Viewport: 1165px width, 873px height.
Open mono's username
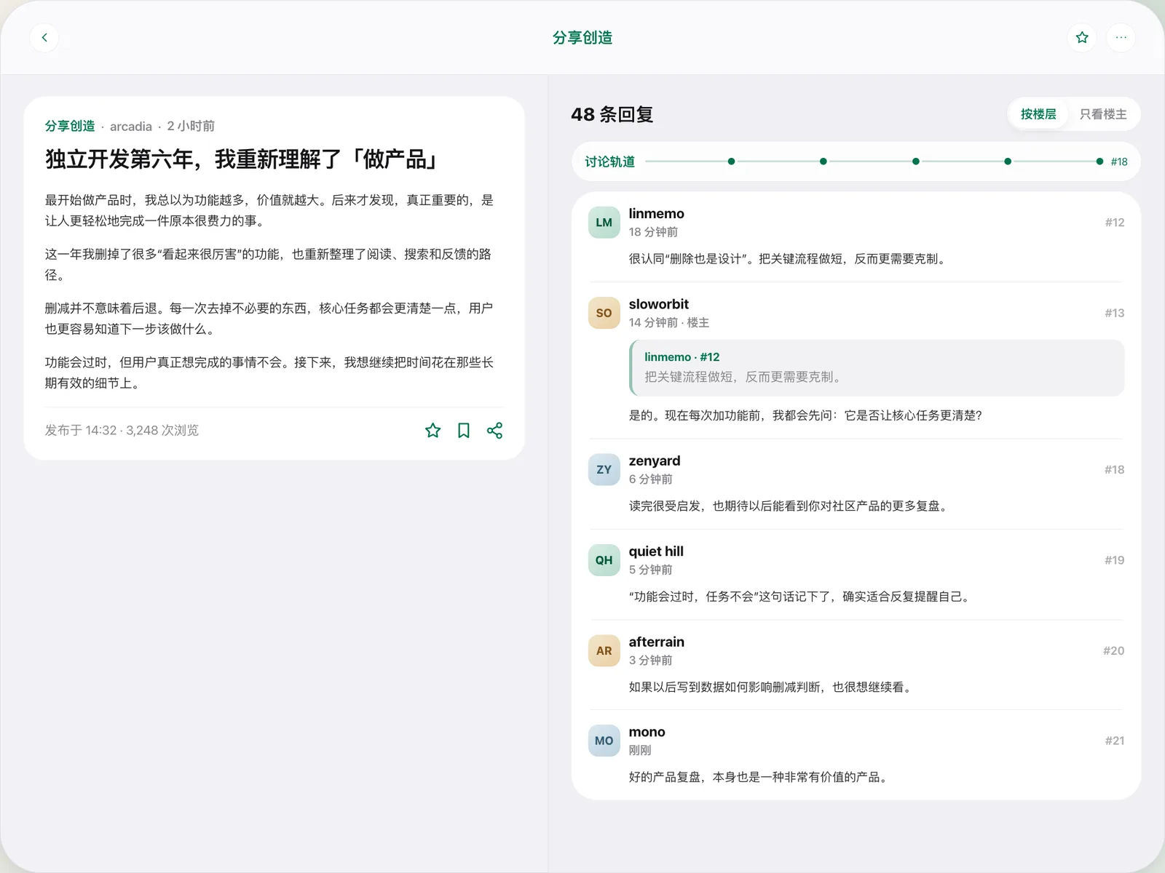coord(647,732)
